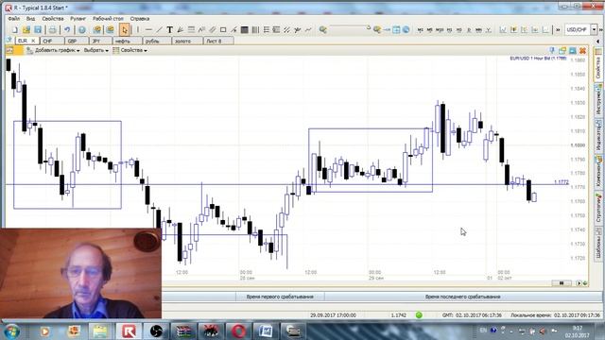The height and width of the screenshot is (340, 605).
Task: Click the New document icon in toolbar
Action: click(15, 29)
